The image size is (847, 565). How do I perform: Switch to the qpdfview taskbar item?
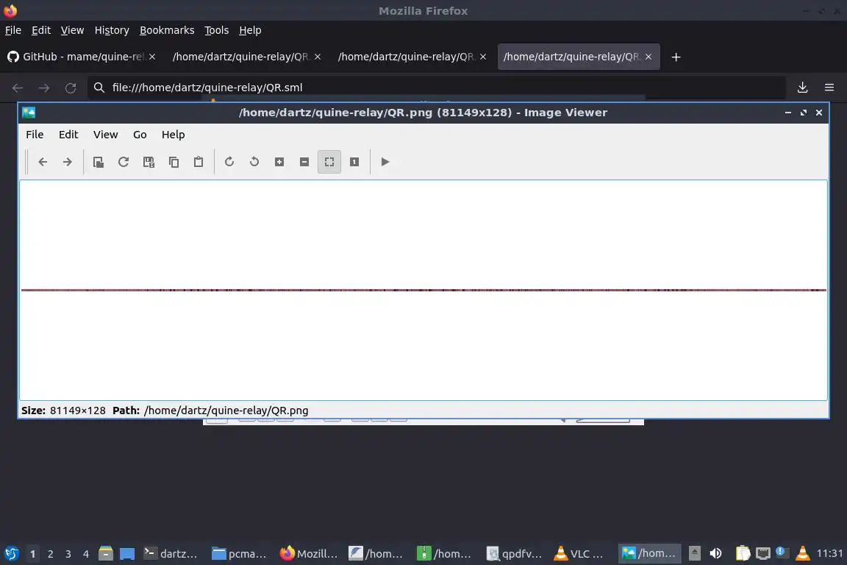coord(514,554)
